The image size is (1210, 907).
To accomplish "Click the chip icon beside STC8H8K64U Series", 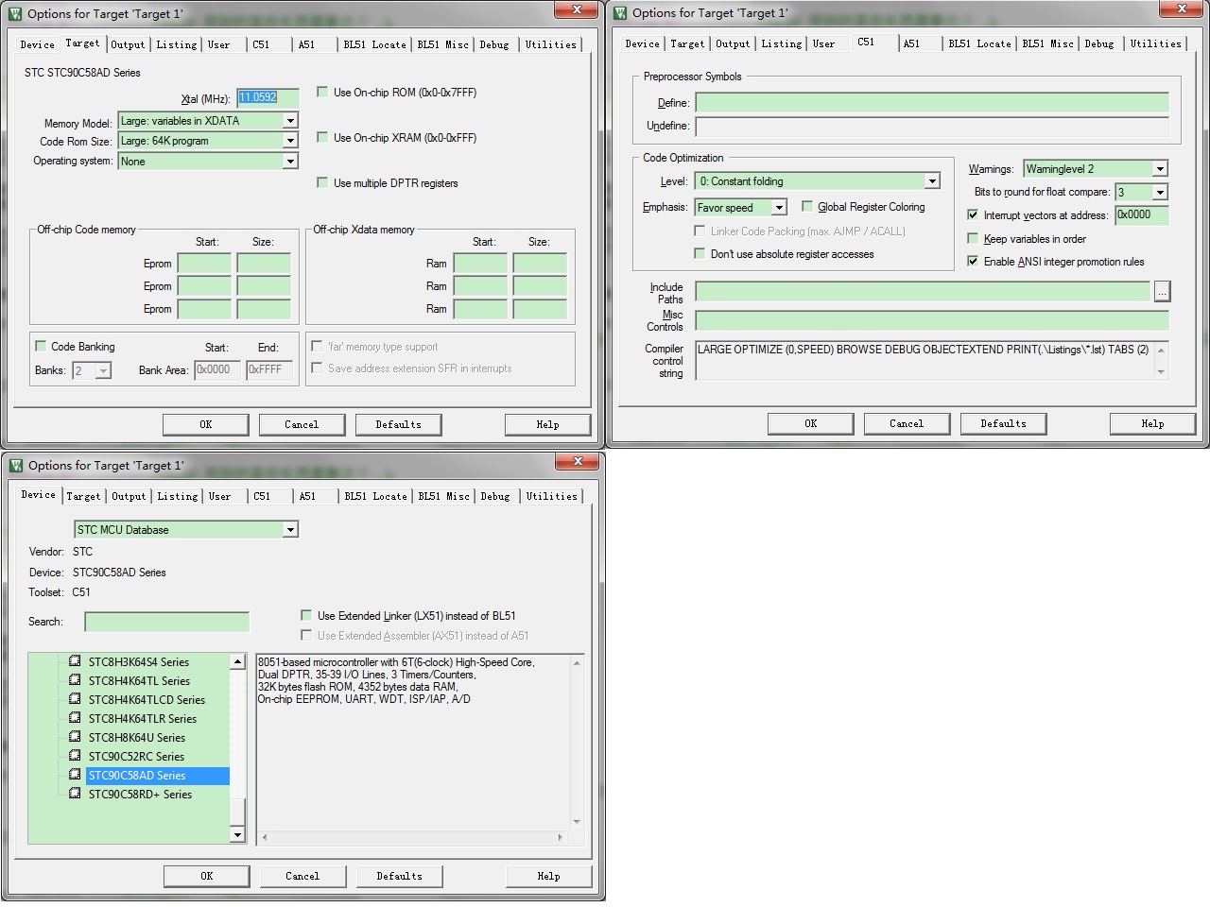I will tap(75, 737).
